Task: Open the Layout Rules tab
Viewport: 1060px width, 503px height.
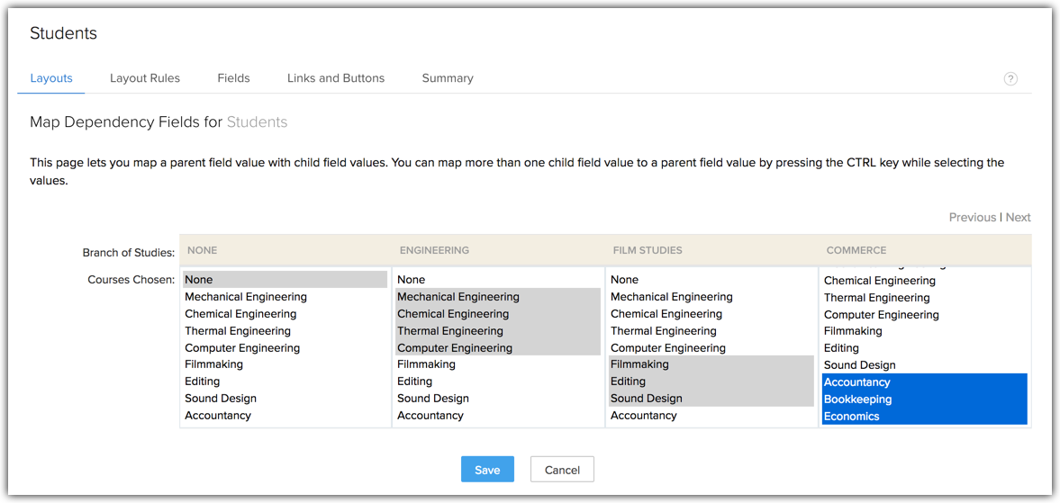Action: 145,78
